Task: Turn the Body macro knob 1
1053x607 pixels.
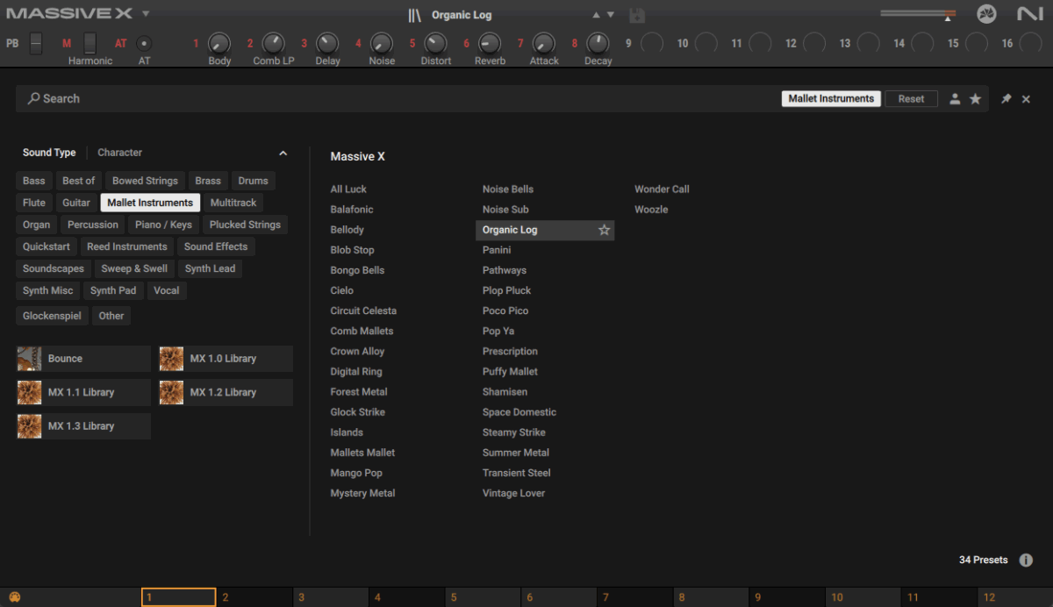Action: 219,43
